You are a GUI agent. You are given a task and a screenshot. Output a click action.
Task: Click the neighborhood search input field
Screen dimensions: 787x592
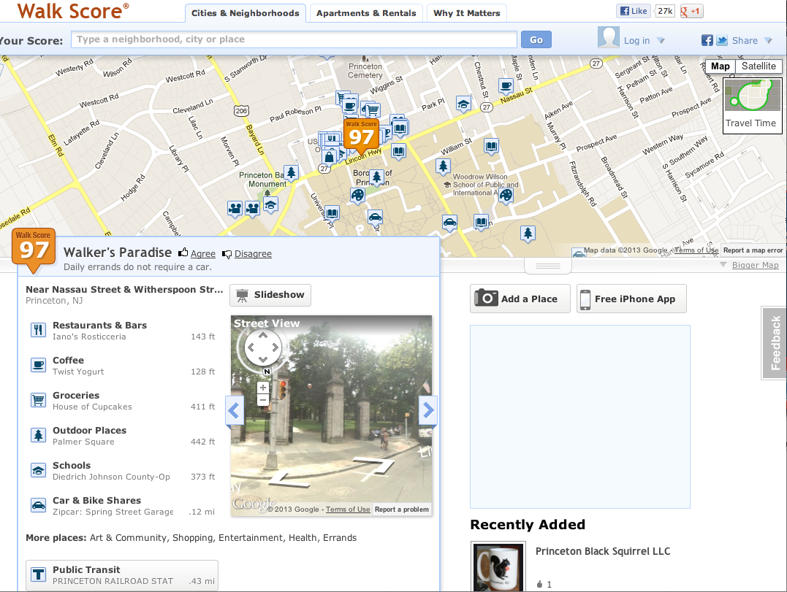[x=294, y=39]
